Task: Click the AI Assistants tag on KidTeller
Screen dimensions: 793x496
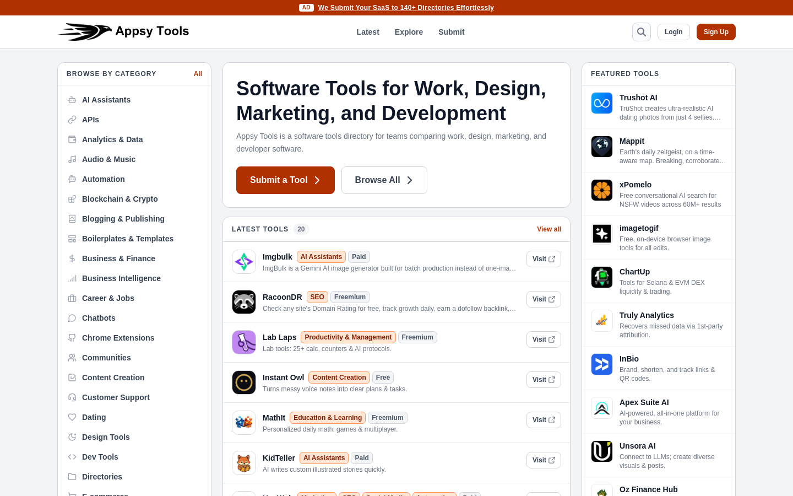Action: [324, 458]
